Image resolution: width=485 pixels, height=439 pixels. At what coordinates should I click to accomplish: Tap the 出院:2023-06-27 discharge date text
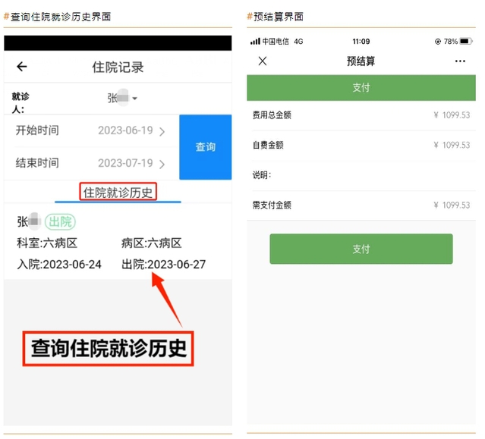click(x=163, y=265)
